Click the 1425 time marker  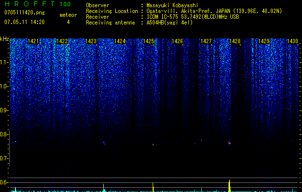click(149, 41)
